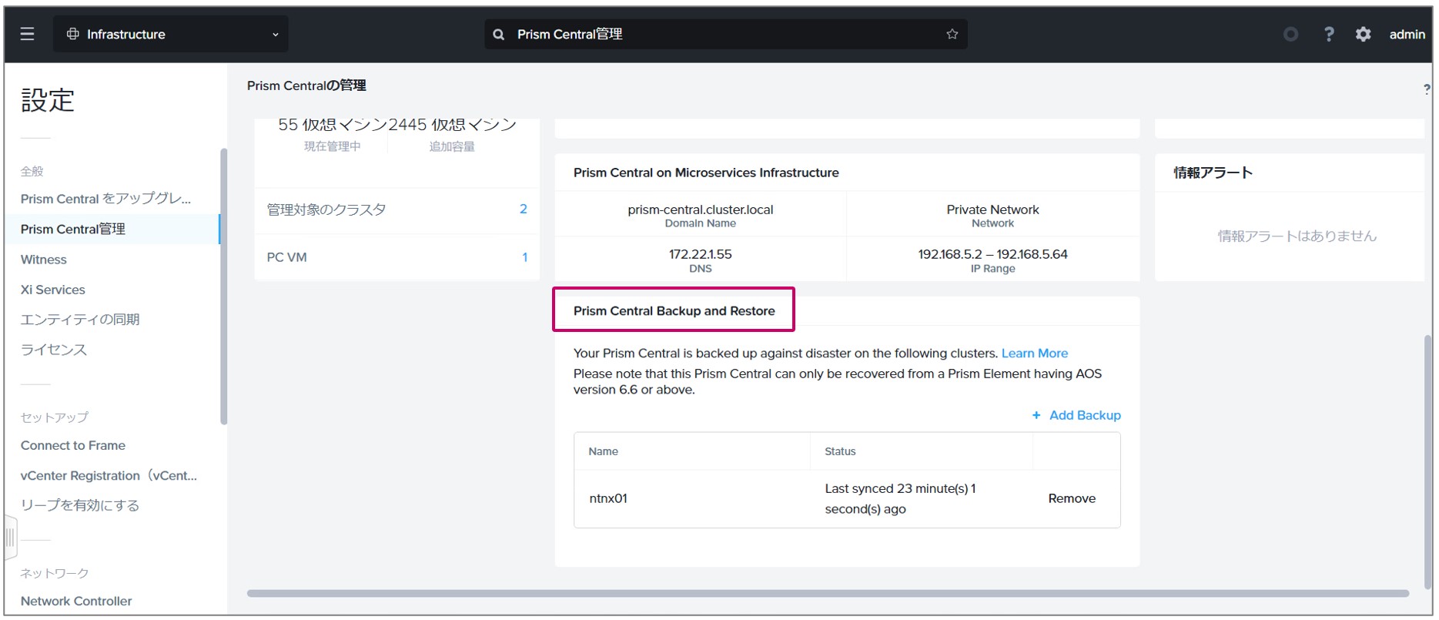Open managed clusters count 2 link

pyautogui.click(x=524, y=209)
